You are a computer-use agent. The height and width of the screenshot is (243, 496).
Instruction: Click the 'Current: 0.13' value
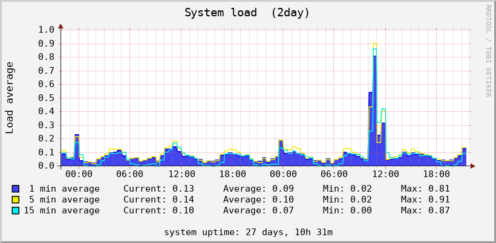pyautogui.click(x=159, y=189)
